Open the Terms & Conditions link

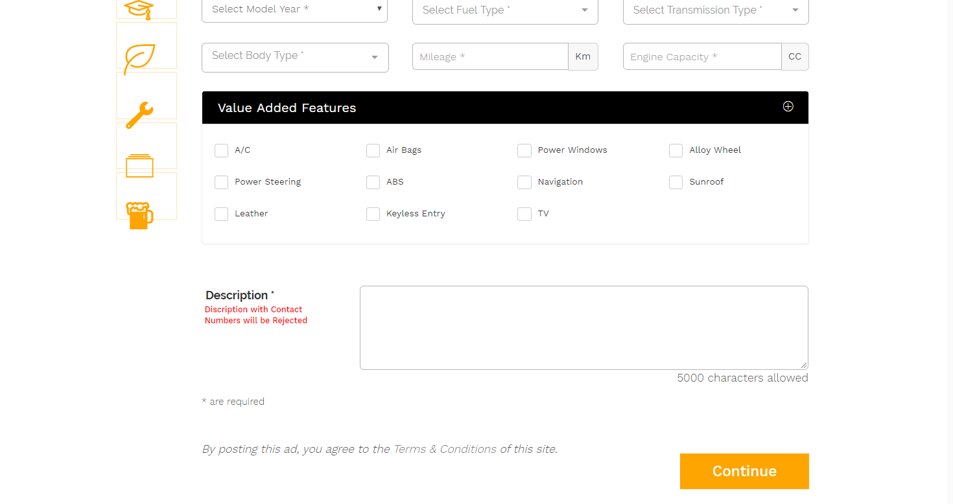coord(445,449)
